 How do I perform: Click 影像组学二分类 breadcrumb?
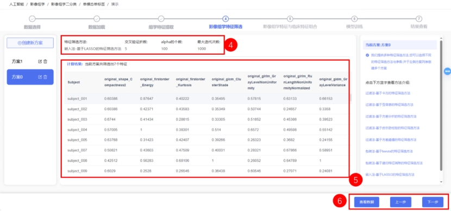[64, 4]
